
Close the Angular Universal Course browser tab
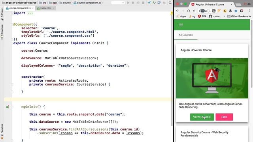(232, 4)
